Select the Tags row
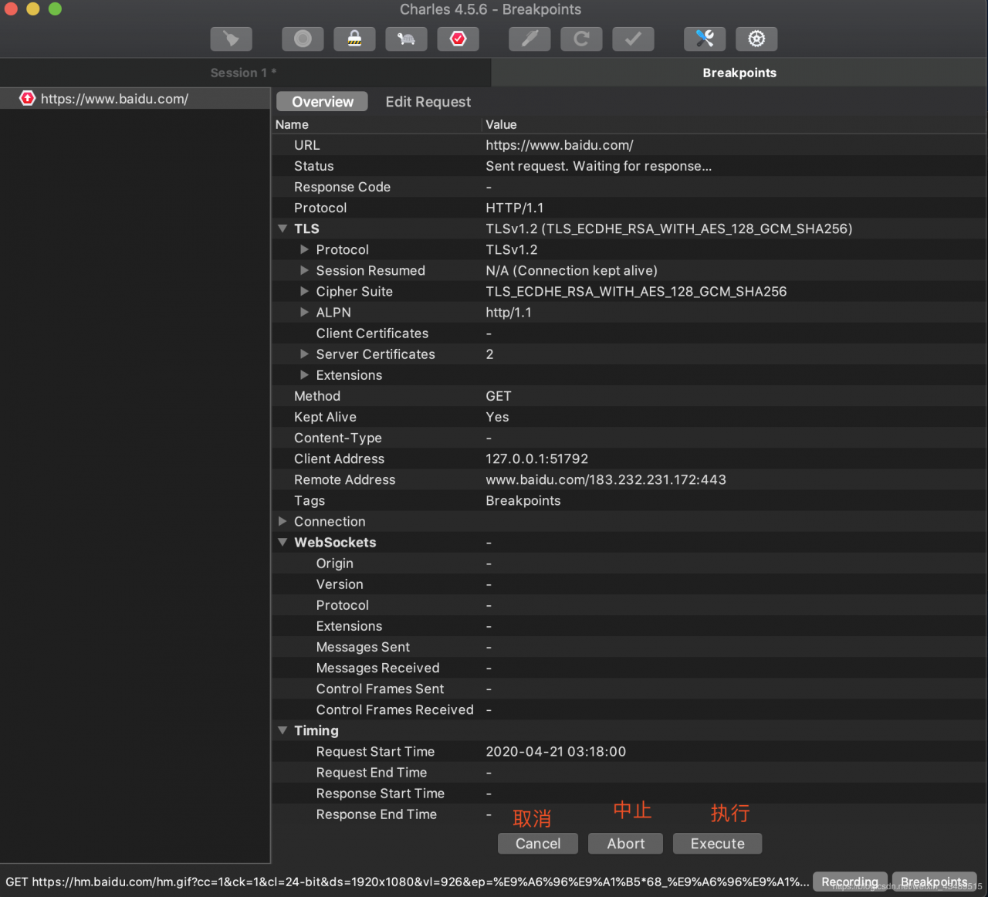The image size is (988, 897). tap(628, 500)
